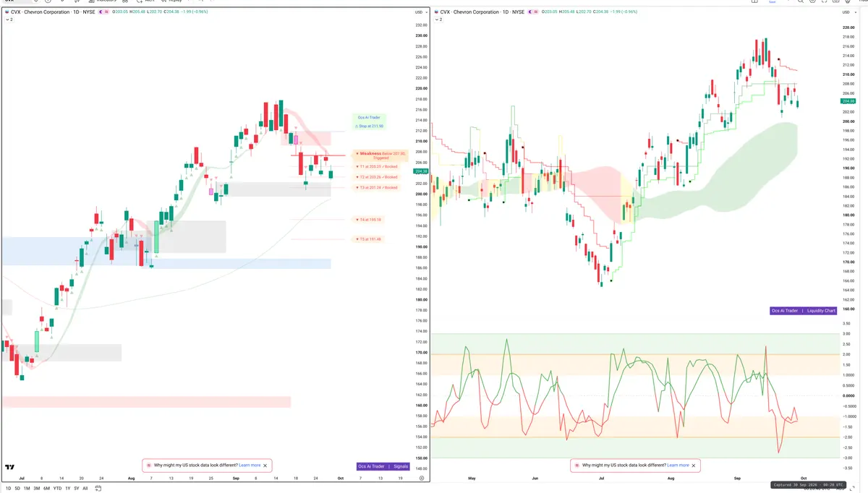Click pink info icon in left chart notice
Screen dimensions: 868x493
pos(148,466)
